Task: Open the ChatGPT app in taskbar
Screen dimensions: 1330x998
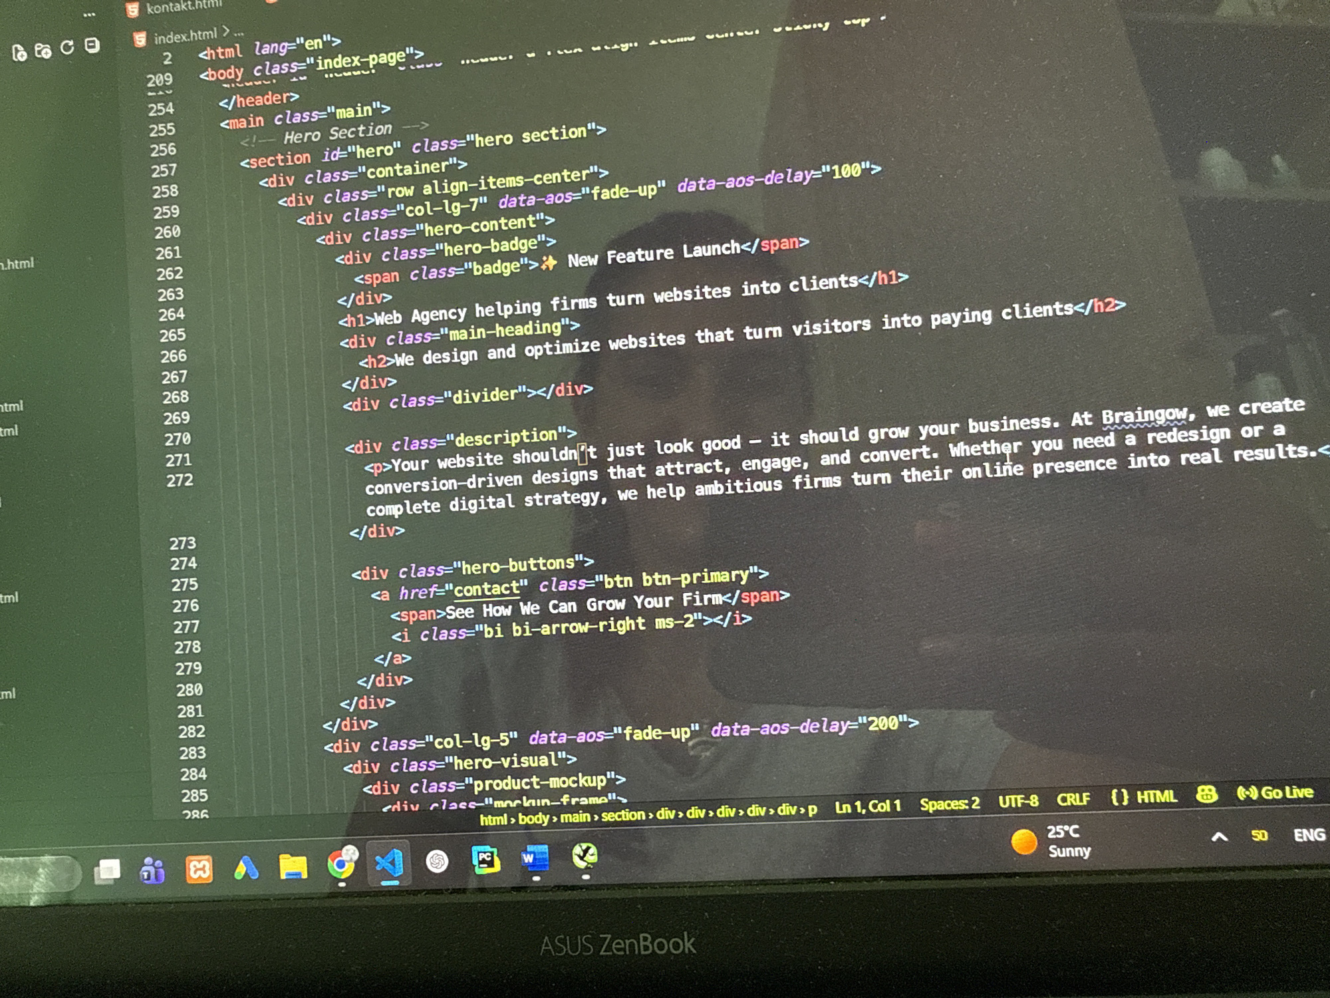Action: point(437,862)
